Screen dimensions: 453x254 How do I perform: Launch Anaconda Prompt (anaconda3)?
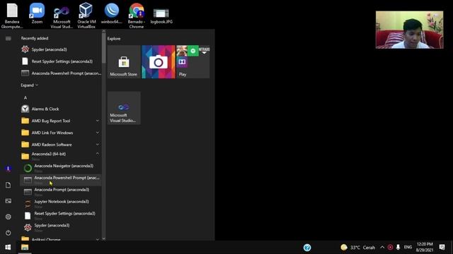pyautogui.click(x=61, y=191)
